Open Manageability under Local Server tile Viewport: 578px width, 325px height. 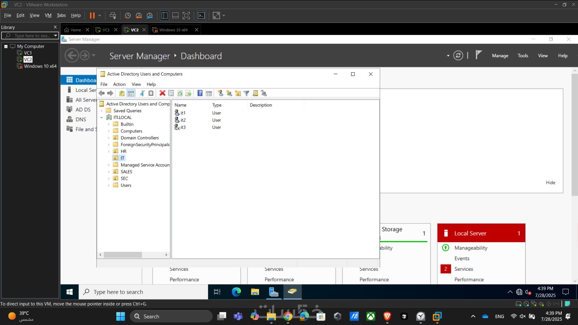click(x=471, y=248)
